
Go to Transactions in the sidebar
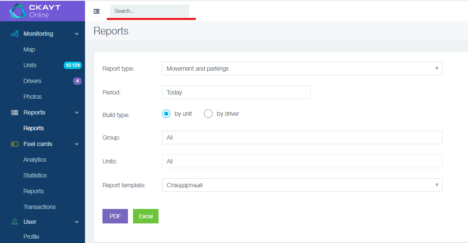point(40,207)
